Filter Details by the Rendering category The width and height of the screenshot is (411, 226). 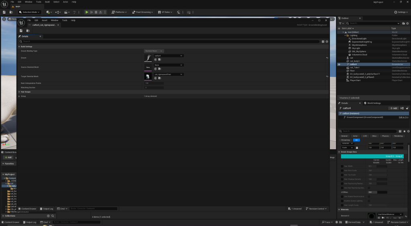[399, 136]
